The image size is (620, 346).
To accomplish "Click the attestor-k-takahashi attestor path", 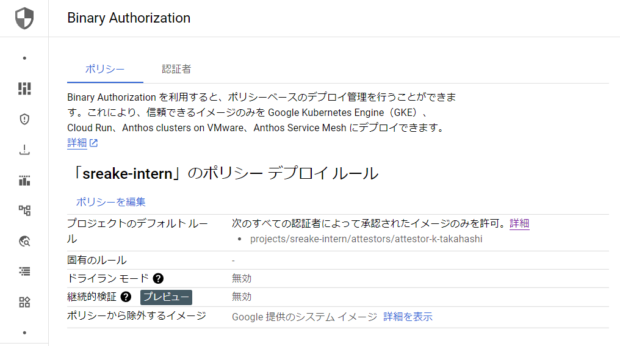I will pos(366,239).
